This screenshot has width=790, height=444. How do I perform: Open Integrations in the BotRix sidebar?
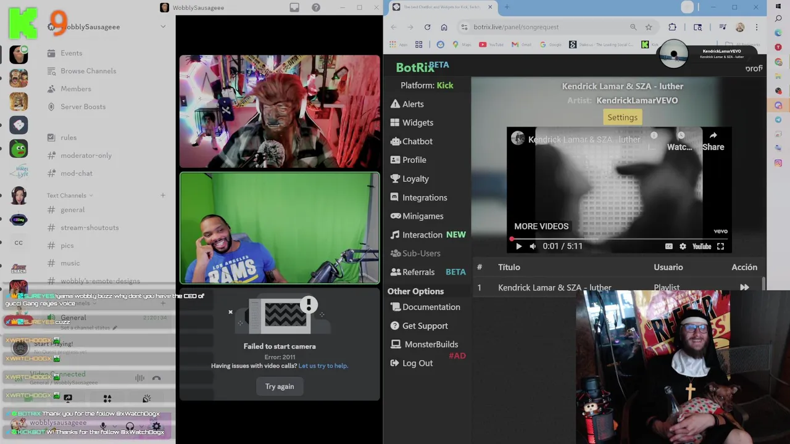[x=419, y=197]
